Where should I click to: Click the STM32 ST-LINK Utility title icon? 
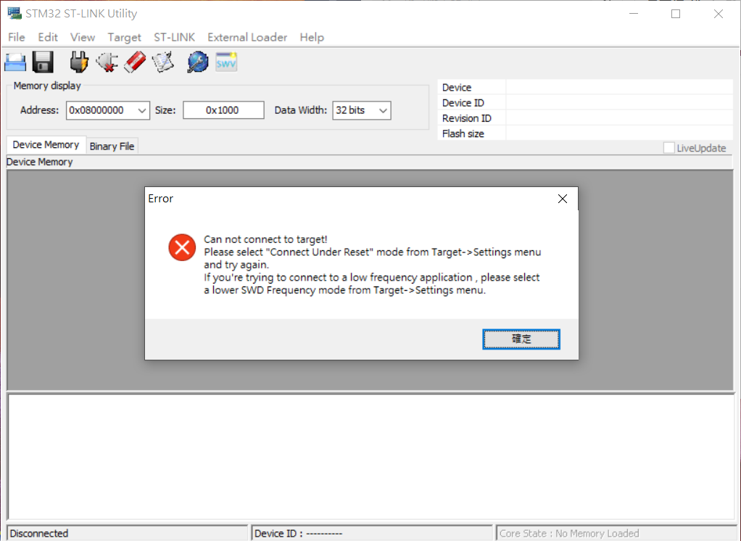point(15,13)
